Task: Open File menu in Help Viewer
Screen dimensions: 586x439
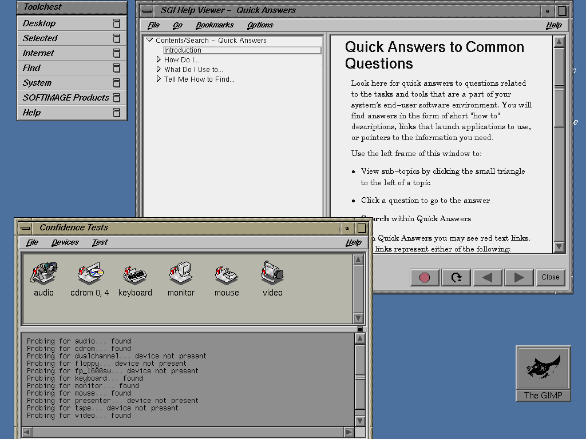Action: pyautogui.click(x=153, y=25)
